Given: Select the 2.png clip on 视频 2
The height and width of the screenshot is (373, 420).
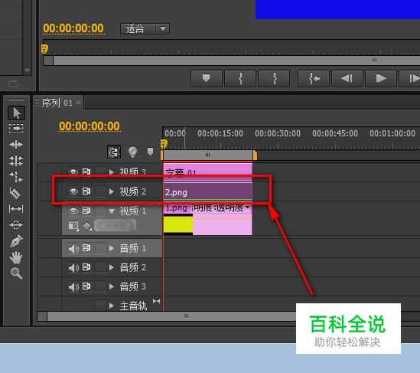Looking at the screenshot, I should click(x=208, y=192).
